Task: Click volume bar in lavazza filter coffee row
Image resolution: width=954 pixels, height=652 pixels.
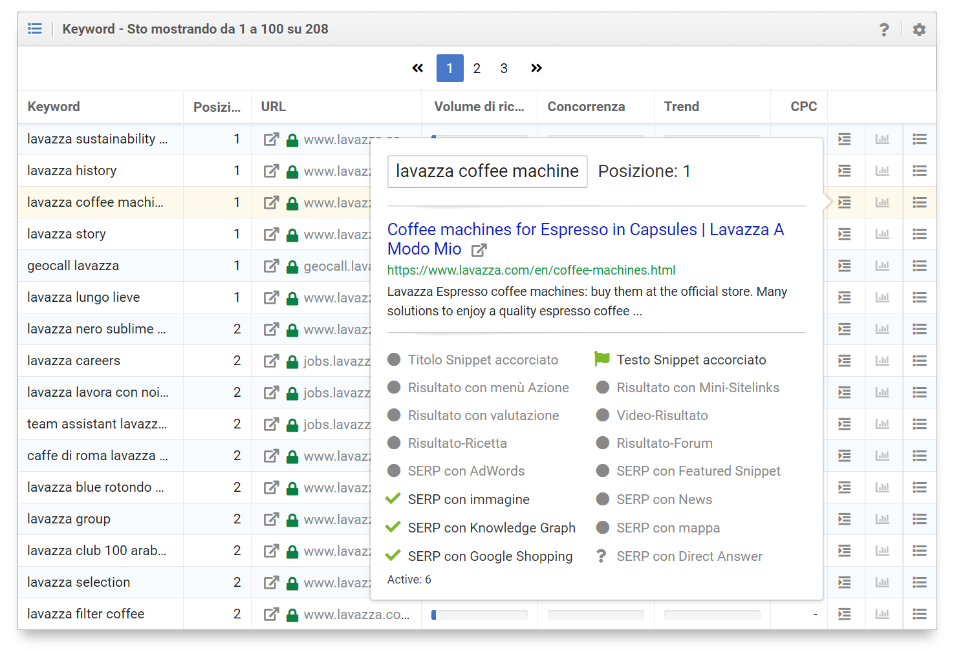Action: [x=479, y=615]
